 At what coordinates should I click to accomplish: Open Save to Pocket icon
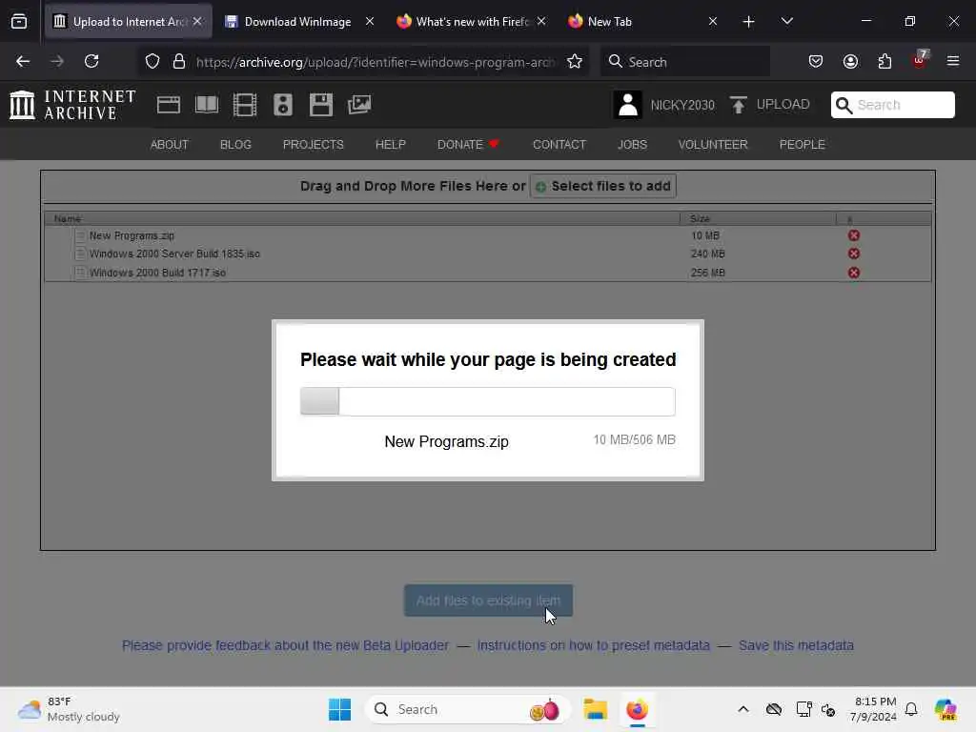coord(816,61)
